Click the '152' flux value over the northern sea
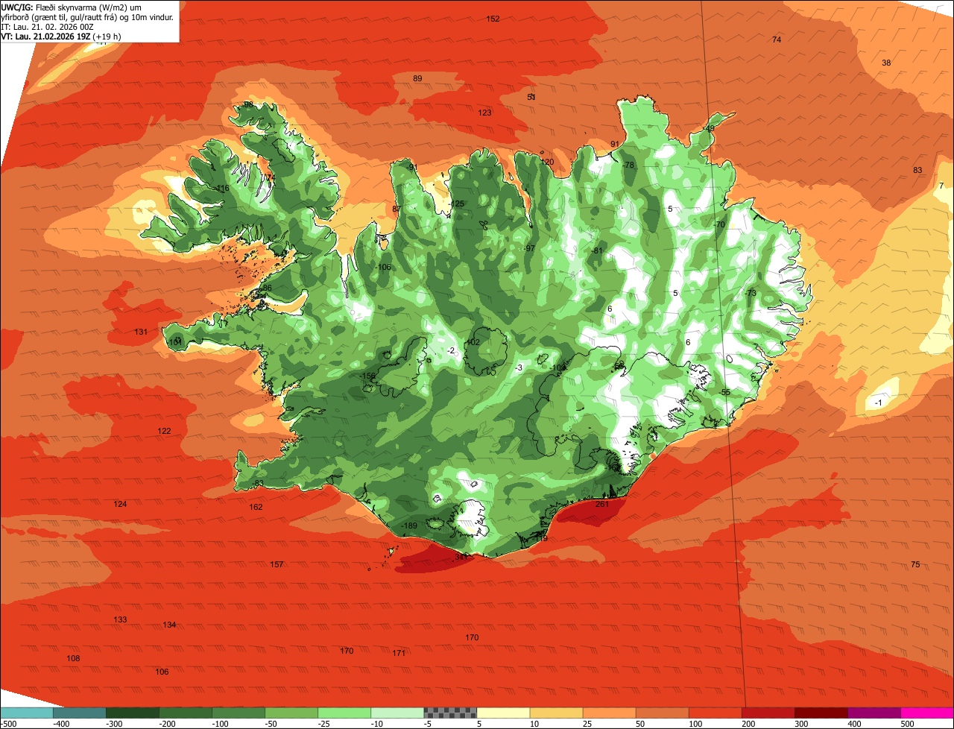The width and height of the screenshot is (954, 729). [x=493, y=19]
